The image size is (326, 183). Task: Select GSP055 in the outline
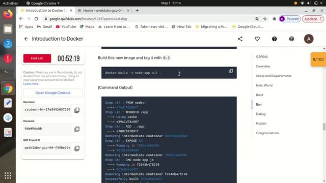click(262, 57)
